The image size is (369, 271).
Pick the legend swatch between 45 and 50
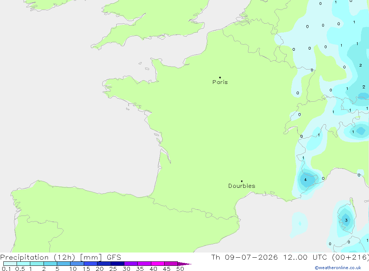171,264
